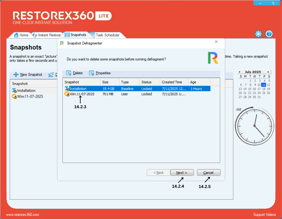The width and height of the screenshot is (282, 219).
Task: Switch to the Home tab
Action: 21,35
